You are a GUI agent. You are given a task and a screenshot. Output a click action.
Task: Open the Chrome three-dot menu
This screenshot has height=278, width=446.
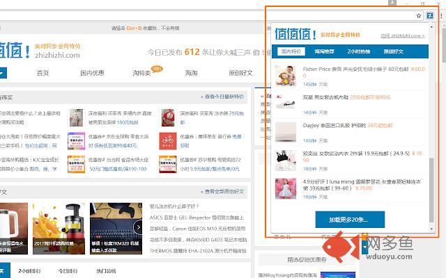442,15
